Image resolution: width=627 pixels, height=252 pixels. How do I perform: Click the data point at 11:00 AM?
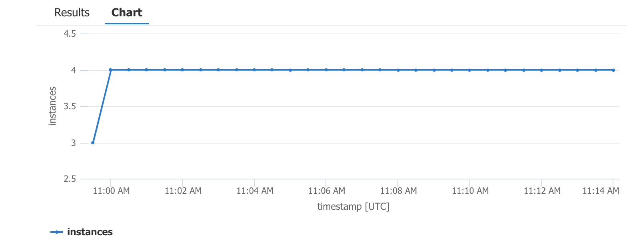pyautogui.click(x=111, y=69)
